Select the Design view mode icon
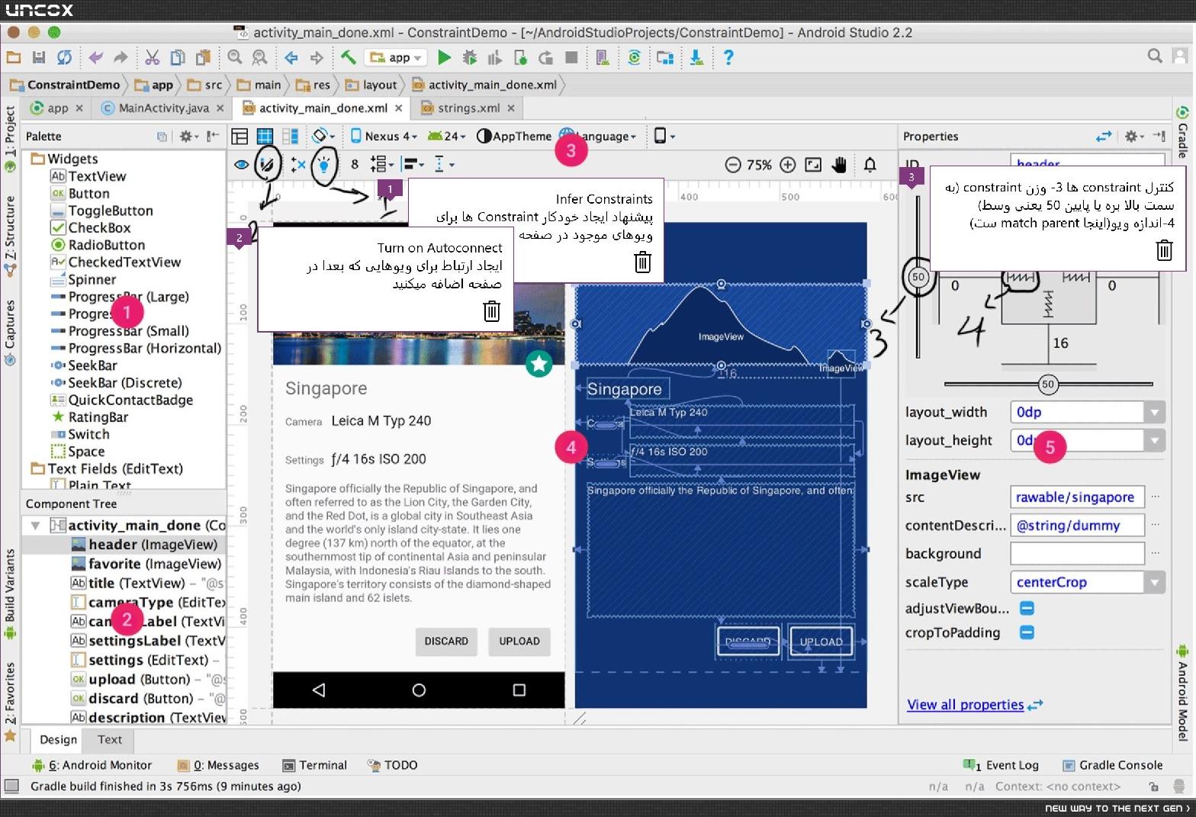This screenshot has width=1196, height=817. click(x=240, y=137)
